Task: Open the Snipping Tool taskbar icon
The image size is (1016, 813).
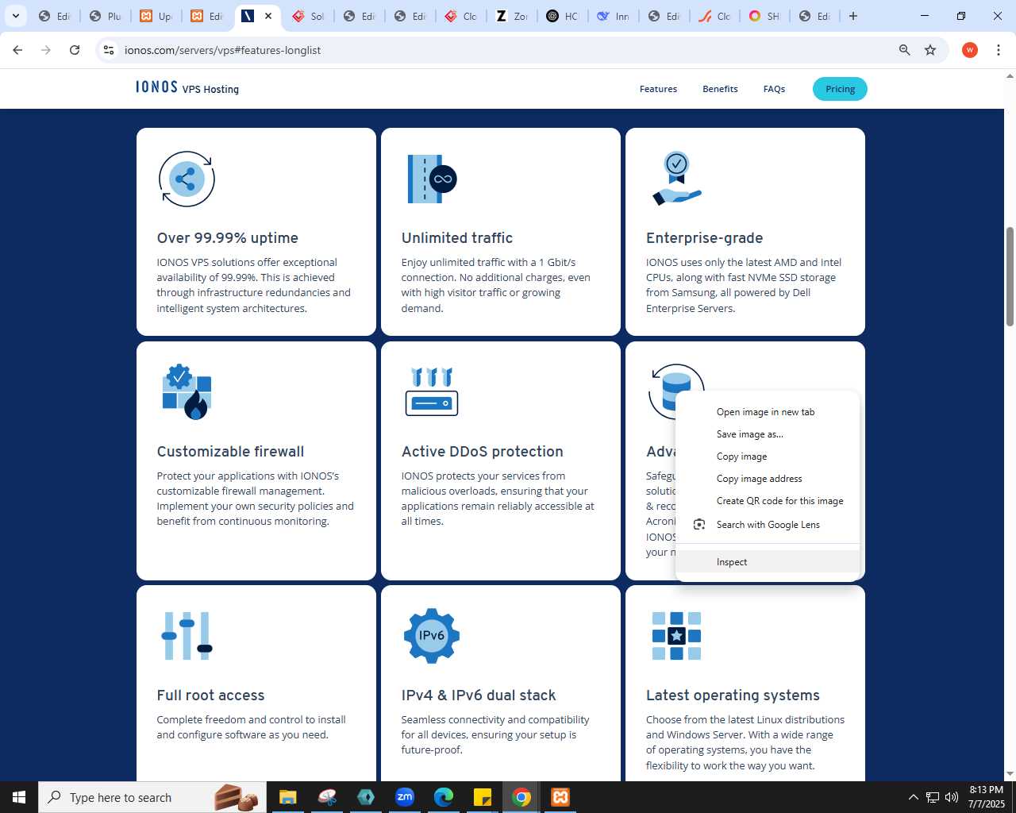Action: [x=327, y=797]
